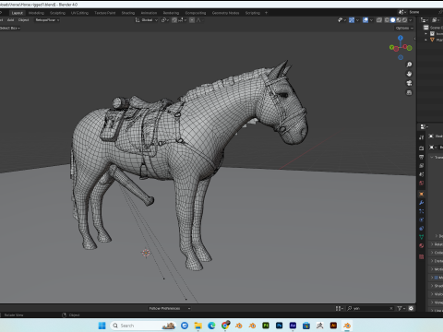Click the timeline settings gear icon
The image size is (443, 332).
tap(411, 308)
